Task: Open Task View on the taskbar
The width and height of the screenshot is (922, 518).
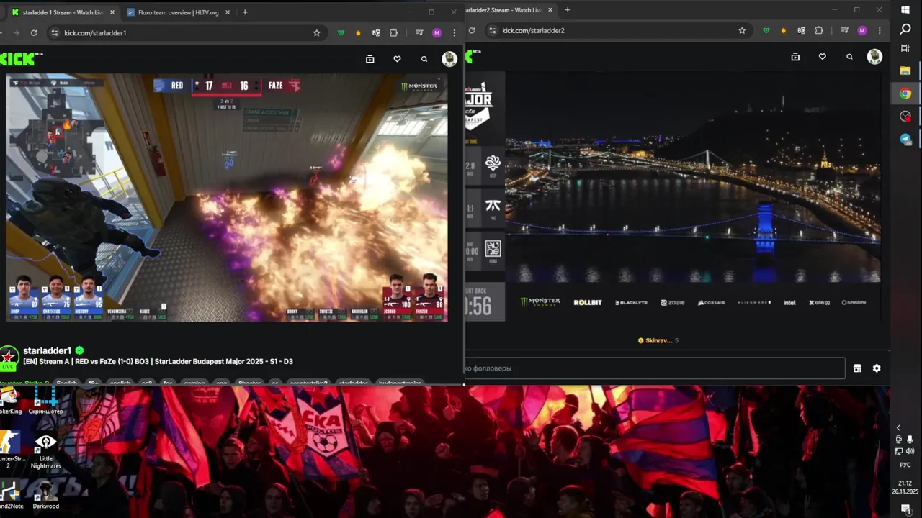Action: coord(905,48)
